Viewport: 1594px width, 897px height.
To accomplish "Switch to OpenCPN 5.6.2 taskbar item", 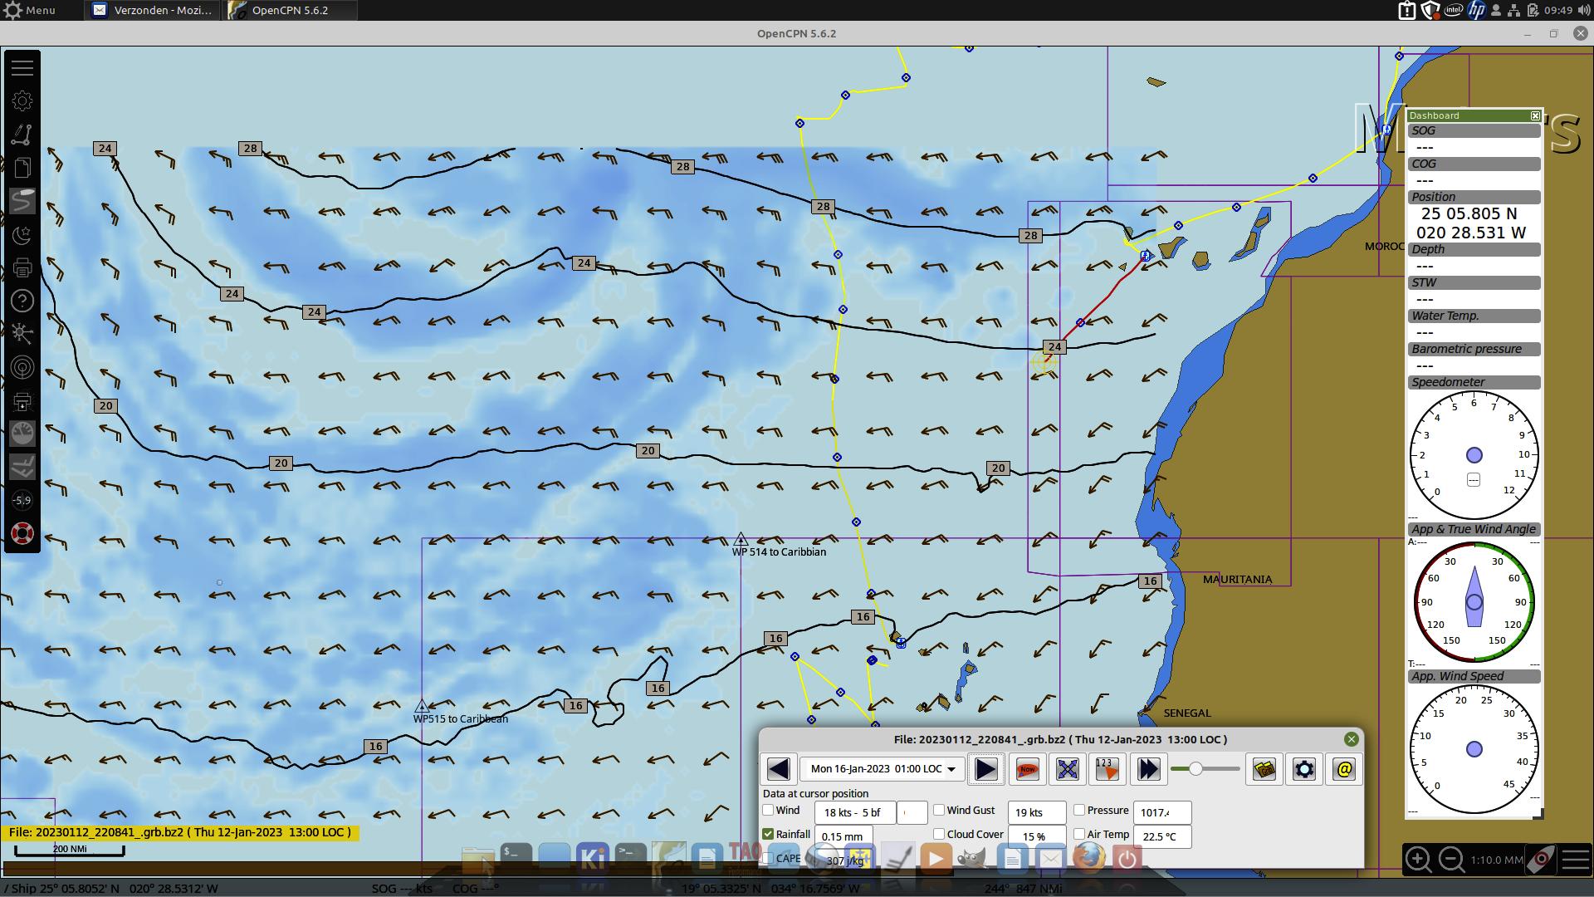I will [x=290, y=10].
